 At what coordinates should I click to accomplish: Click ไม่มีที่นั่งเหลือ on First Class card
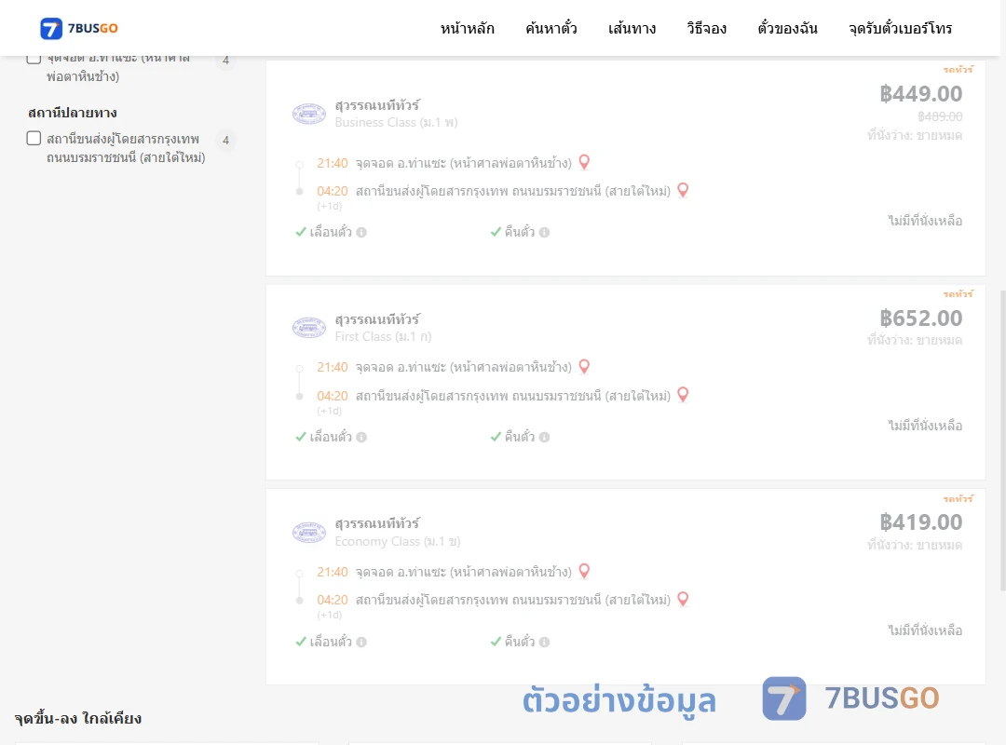pyautogui.click(x=925, y=426)
